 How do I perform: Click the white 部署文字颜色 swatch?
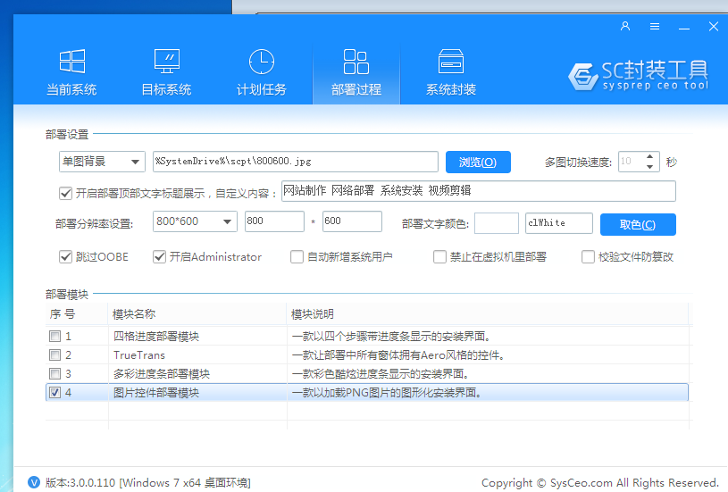click(497, 223)
